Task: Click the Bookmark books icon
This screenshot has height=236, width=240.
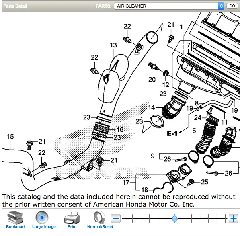Action: 15,218
